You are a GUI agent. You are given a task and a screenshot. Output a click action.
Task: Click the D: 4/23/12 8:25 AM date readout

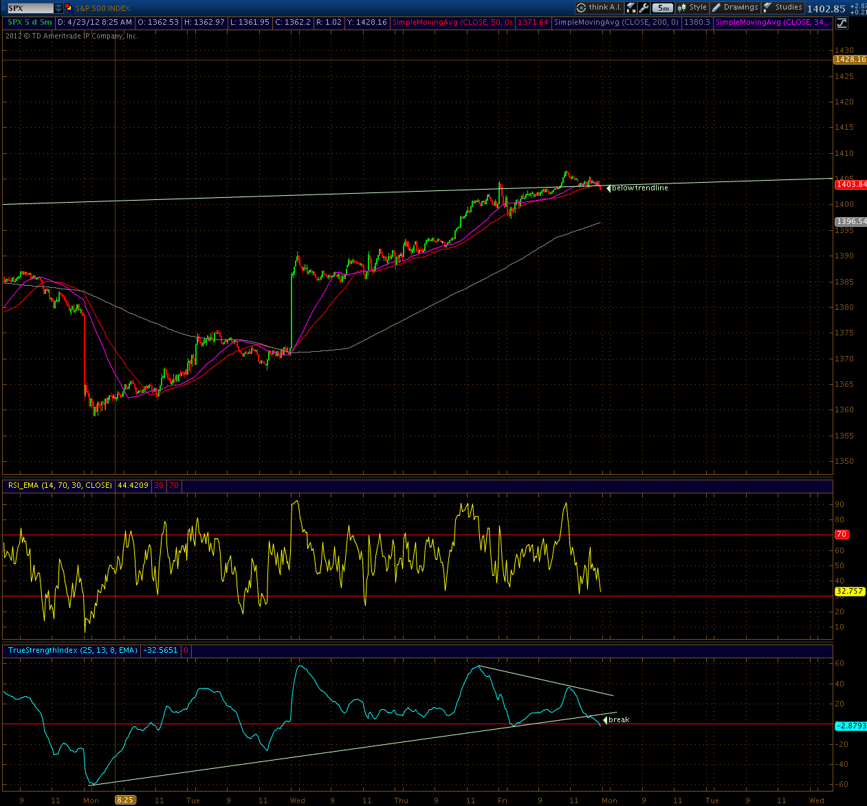coord(95,23)
